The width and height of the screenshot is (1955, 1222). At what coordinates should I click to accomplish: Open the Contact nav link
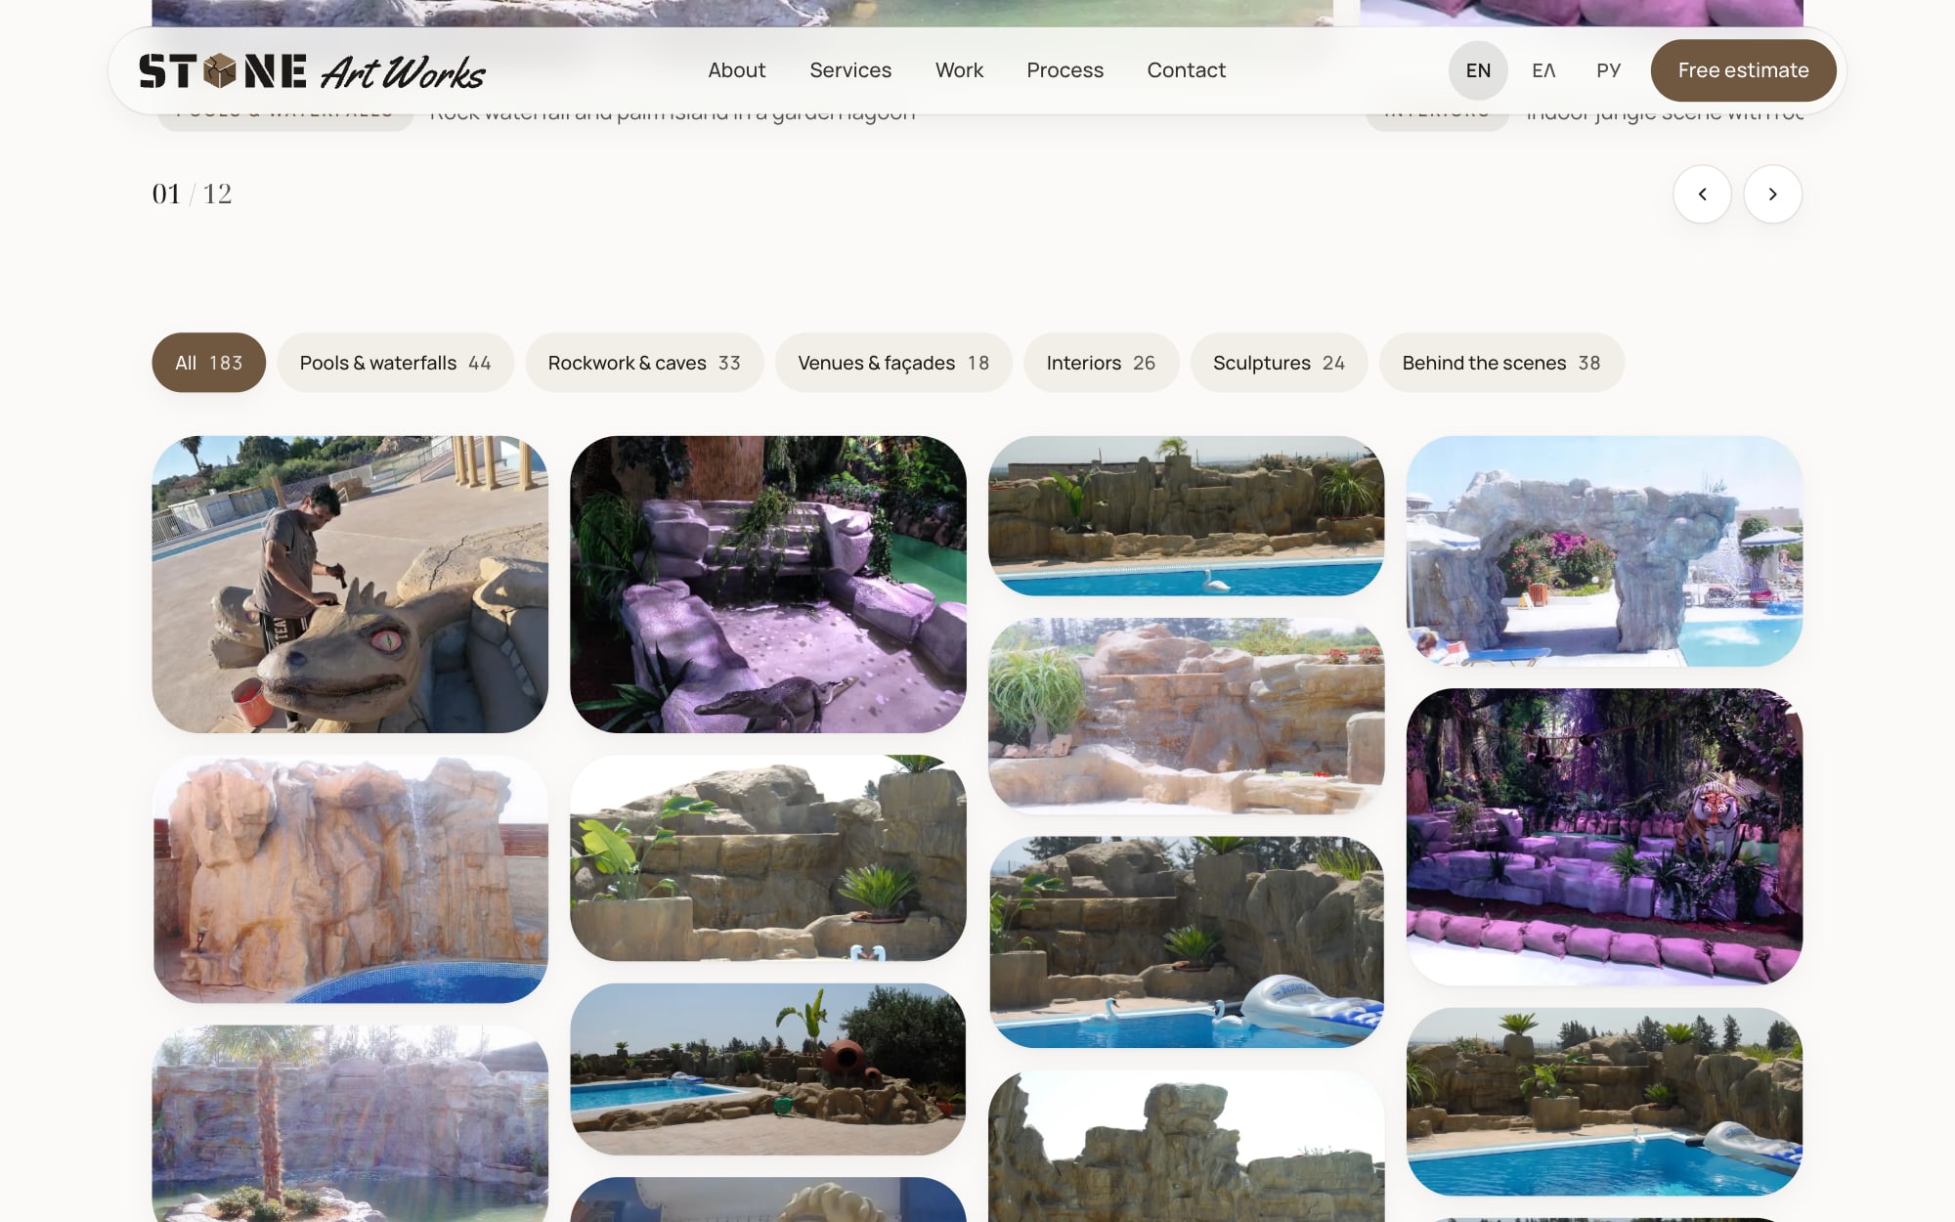pos(1186,70)
